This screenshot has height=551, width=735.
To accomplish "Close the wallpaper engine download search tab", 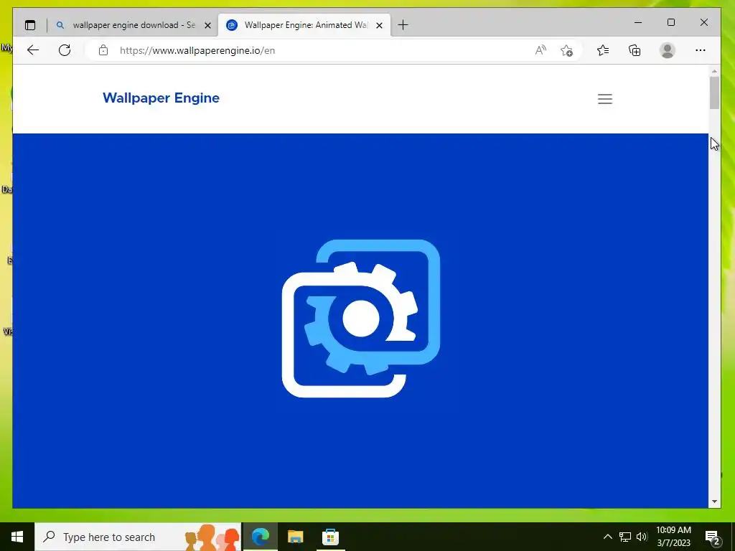I will coord(207,25).
